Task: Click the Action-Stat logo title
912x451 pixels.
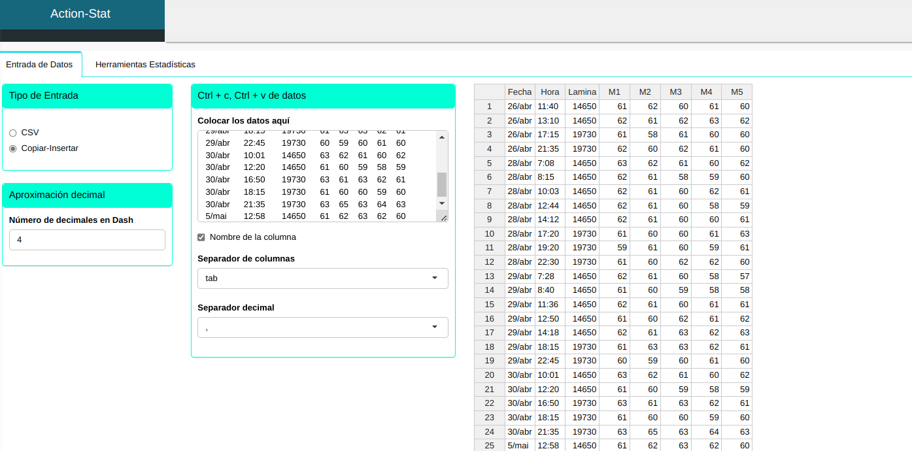Action: coord(80,14)
